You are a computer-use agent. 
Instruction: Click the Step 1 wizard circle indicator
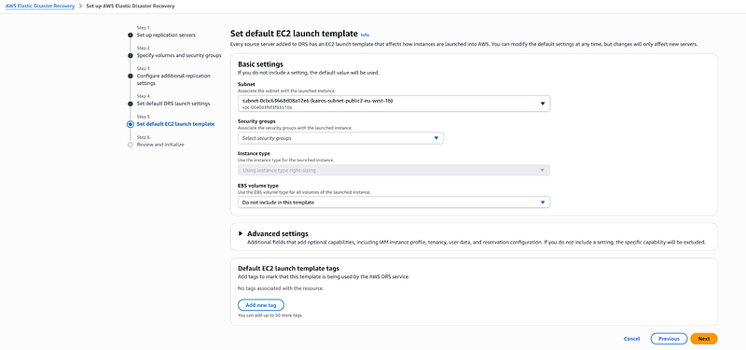tap(131, 35)
